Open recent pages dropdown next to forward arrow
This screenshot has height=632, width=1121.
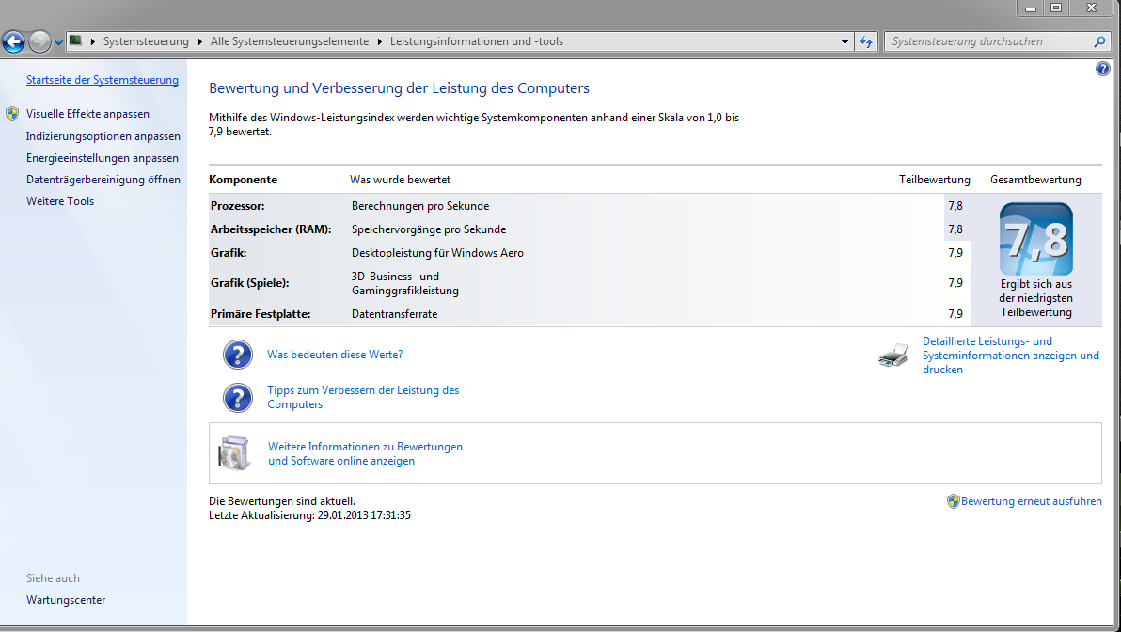(x=58, y=42)
